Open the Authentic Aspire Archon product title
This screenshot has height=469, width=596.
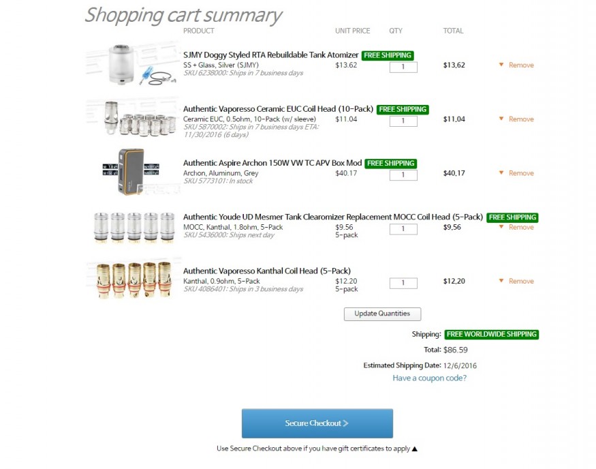(x=272, y=164)
